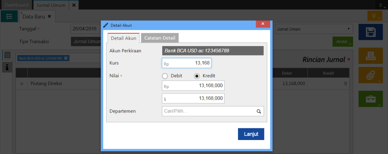
Task: Open the teal list menu icon
Action: pos(9,16)
